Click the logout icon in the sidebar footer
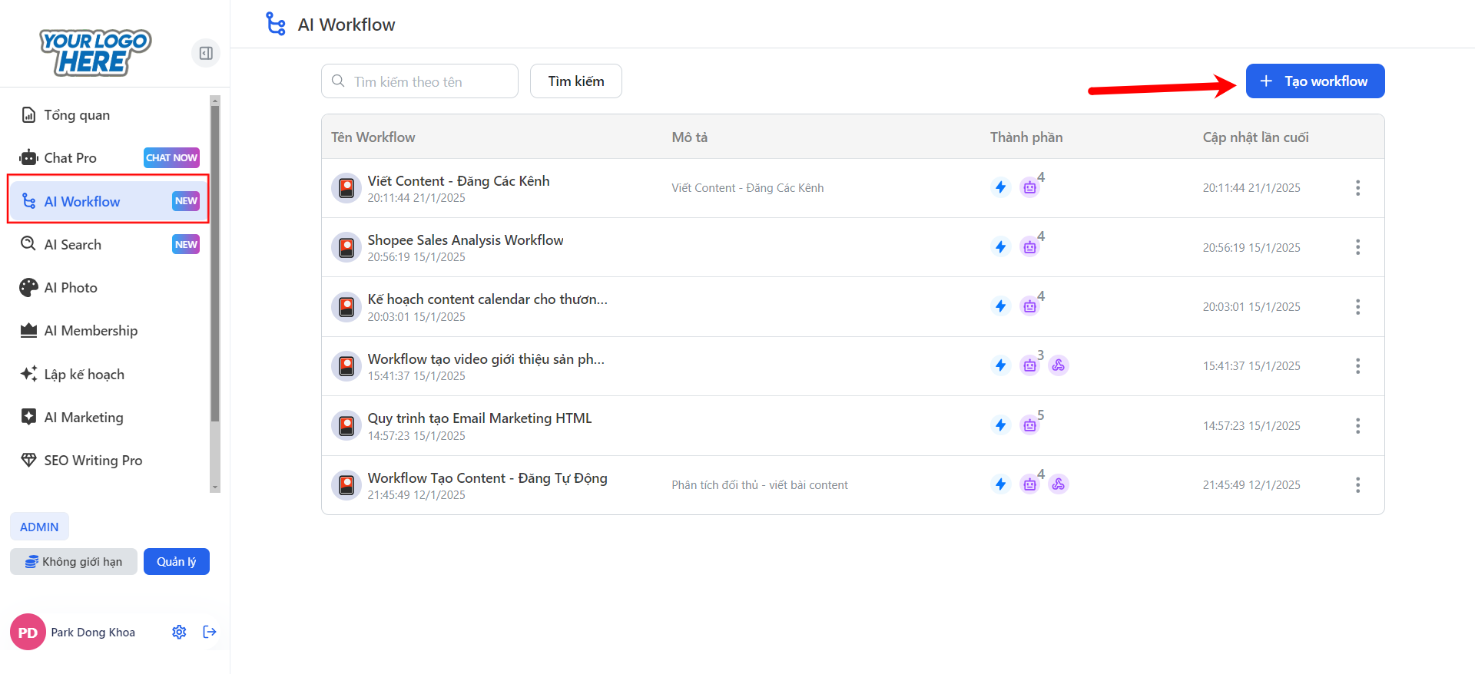The height and width of the screenshot is (674, 1475). point(210,632)
